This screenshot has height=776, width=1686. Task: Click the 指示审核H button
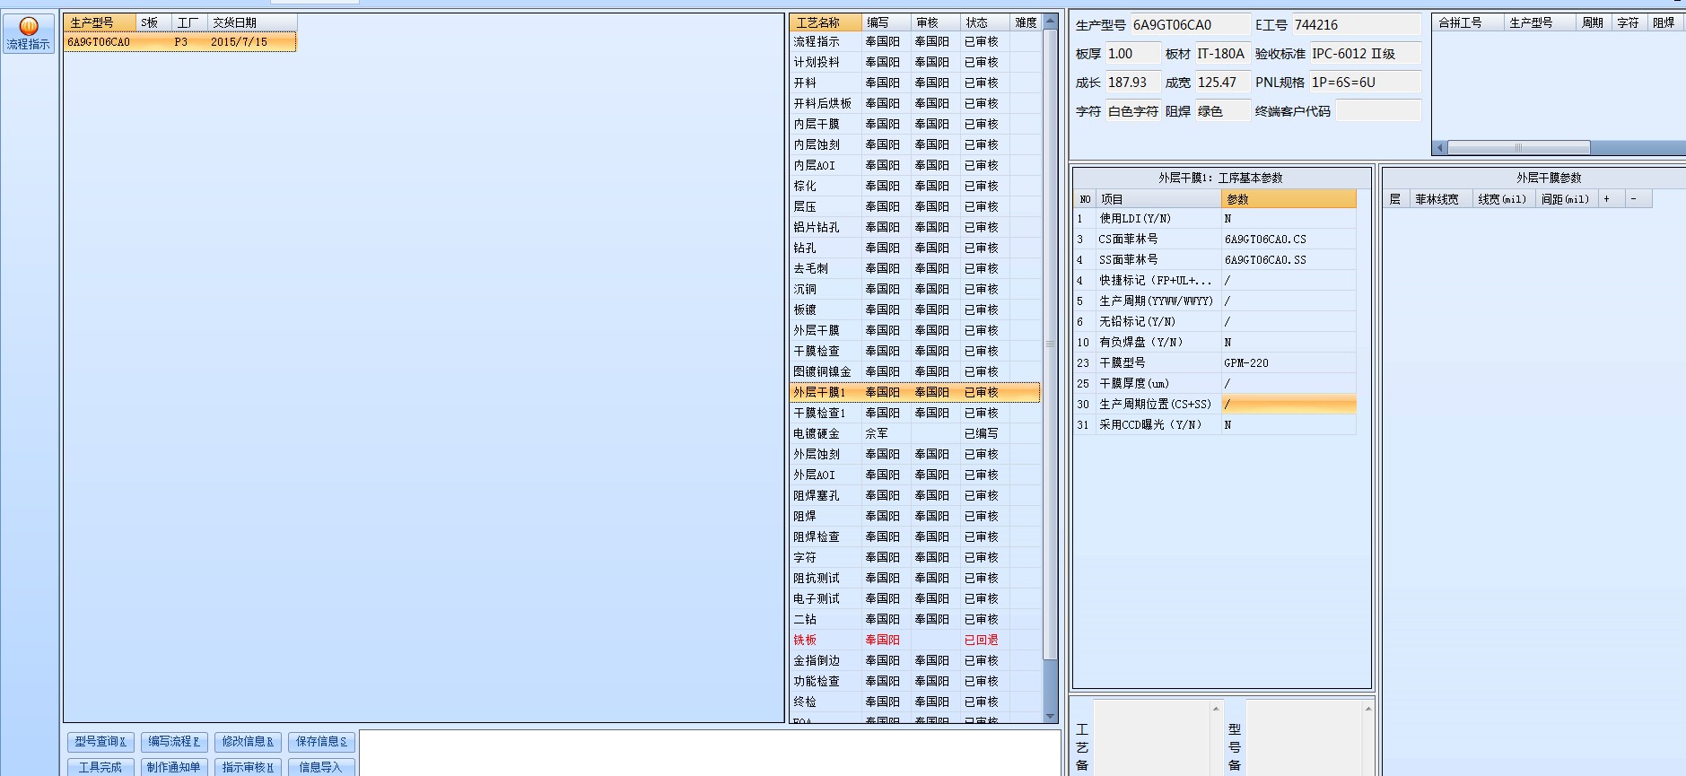click(248, 767)
